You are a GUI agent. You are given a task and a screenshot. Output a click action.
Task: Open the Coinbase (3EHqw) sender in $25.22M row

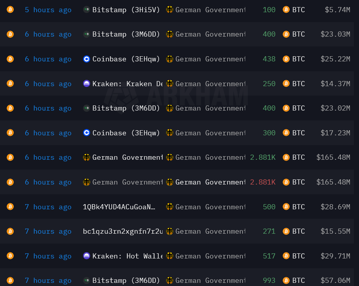click(x=126, y=59)
